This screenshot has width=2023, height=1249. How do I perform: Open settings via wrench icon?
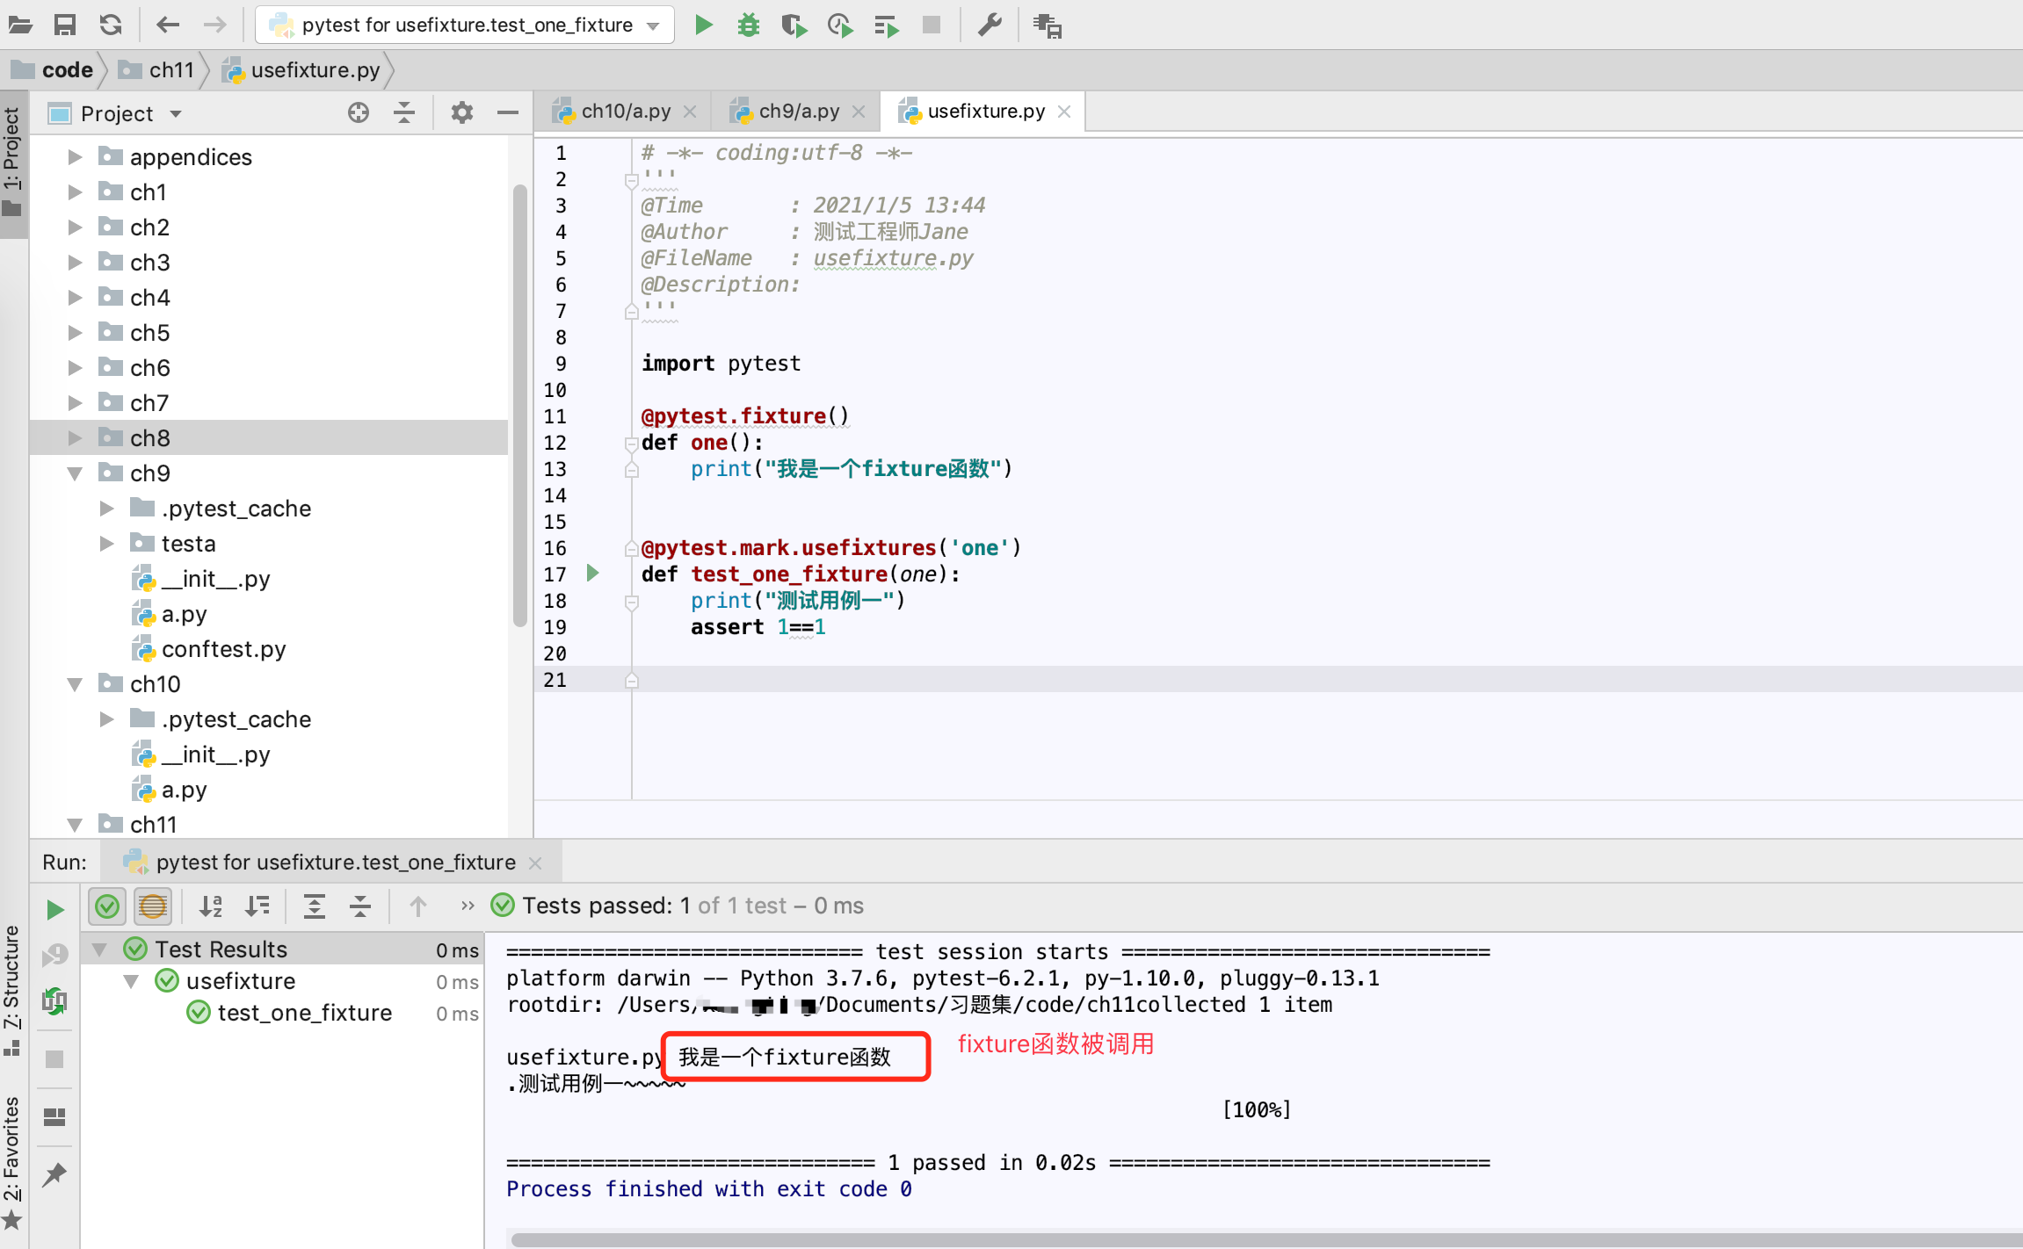[x=990, y=25]
